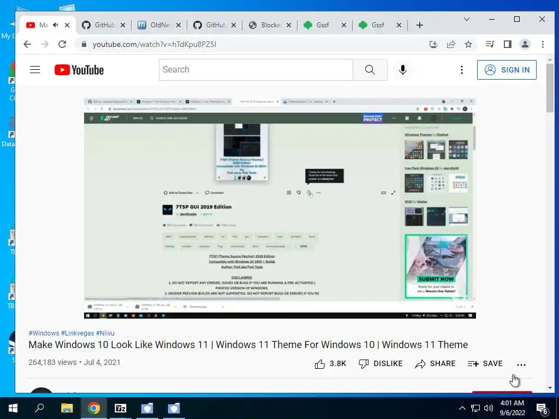Viewport: 559px width, 419px height.
Task: Toggle Chrome side panel
Action: coord(507,44)
